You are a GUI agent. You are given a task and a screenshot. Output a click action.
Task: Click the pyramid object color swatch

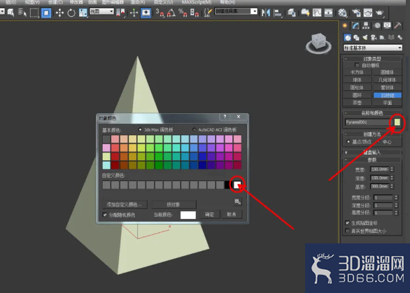pos(397,122)
